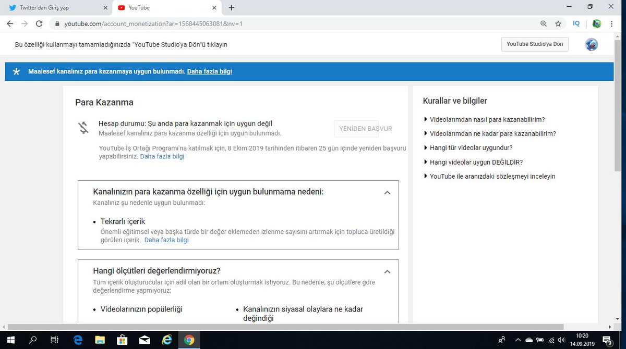This screenshot has width=626, height=349.
Task: Open "Daha fazla bilgi" link under Tekrarlı içerik
Action: tap(166, 240)
